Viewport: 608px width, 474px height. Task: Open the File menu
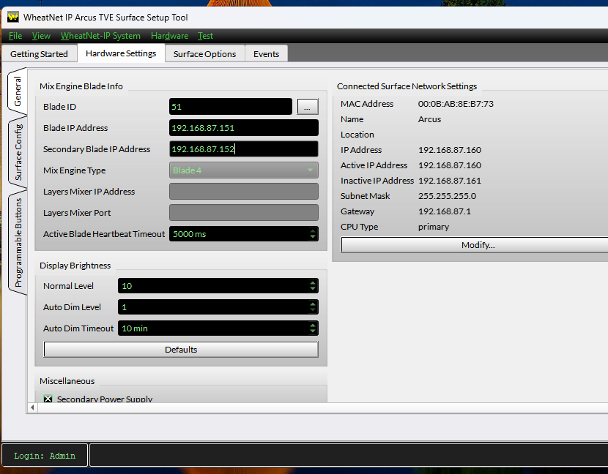click(15, 36)
